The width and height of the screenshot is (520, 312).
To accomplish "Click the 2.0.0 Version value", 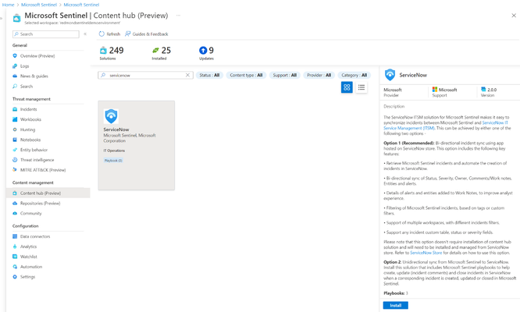I will pos(492,90).
